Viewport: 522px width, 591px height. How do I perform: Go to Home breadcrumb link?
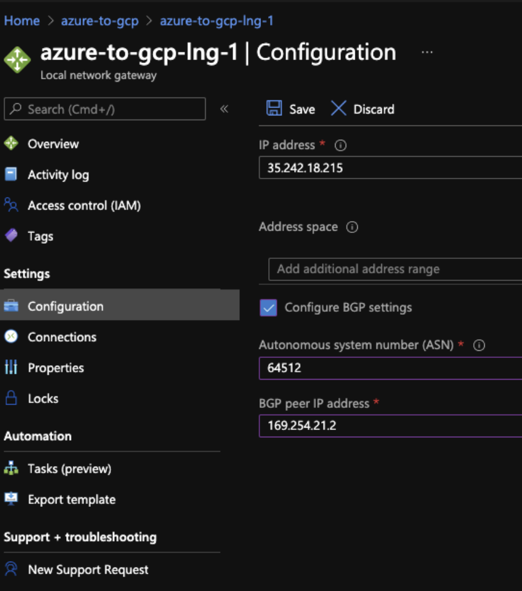22,21
